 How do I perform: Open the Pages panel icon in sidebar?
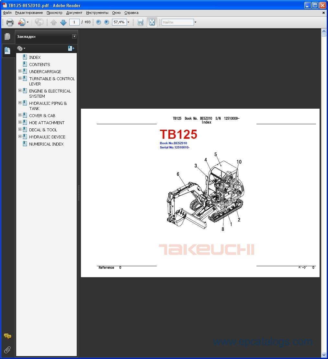pyautogui.click(x=7, y=37)
